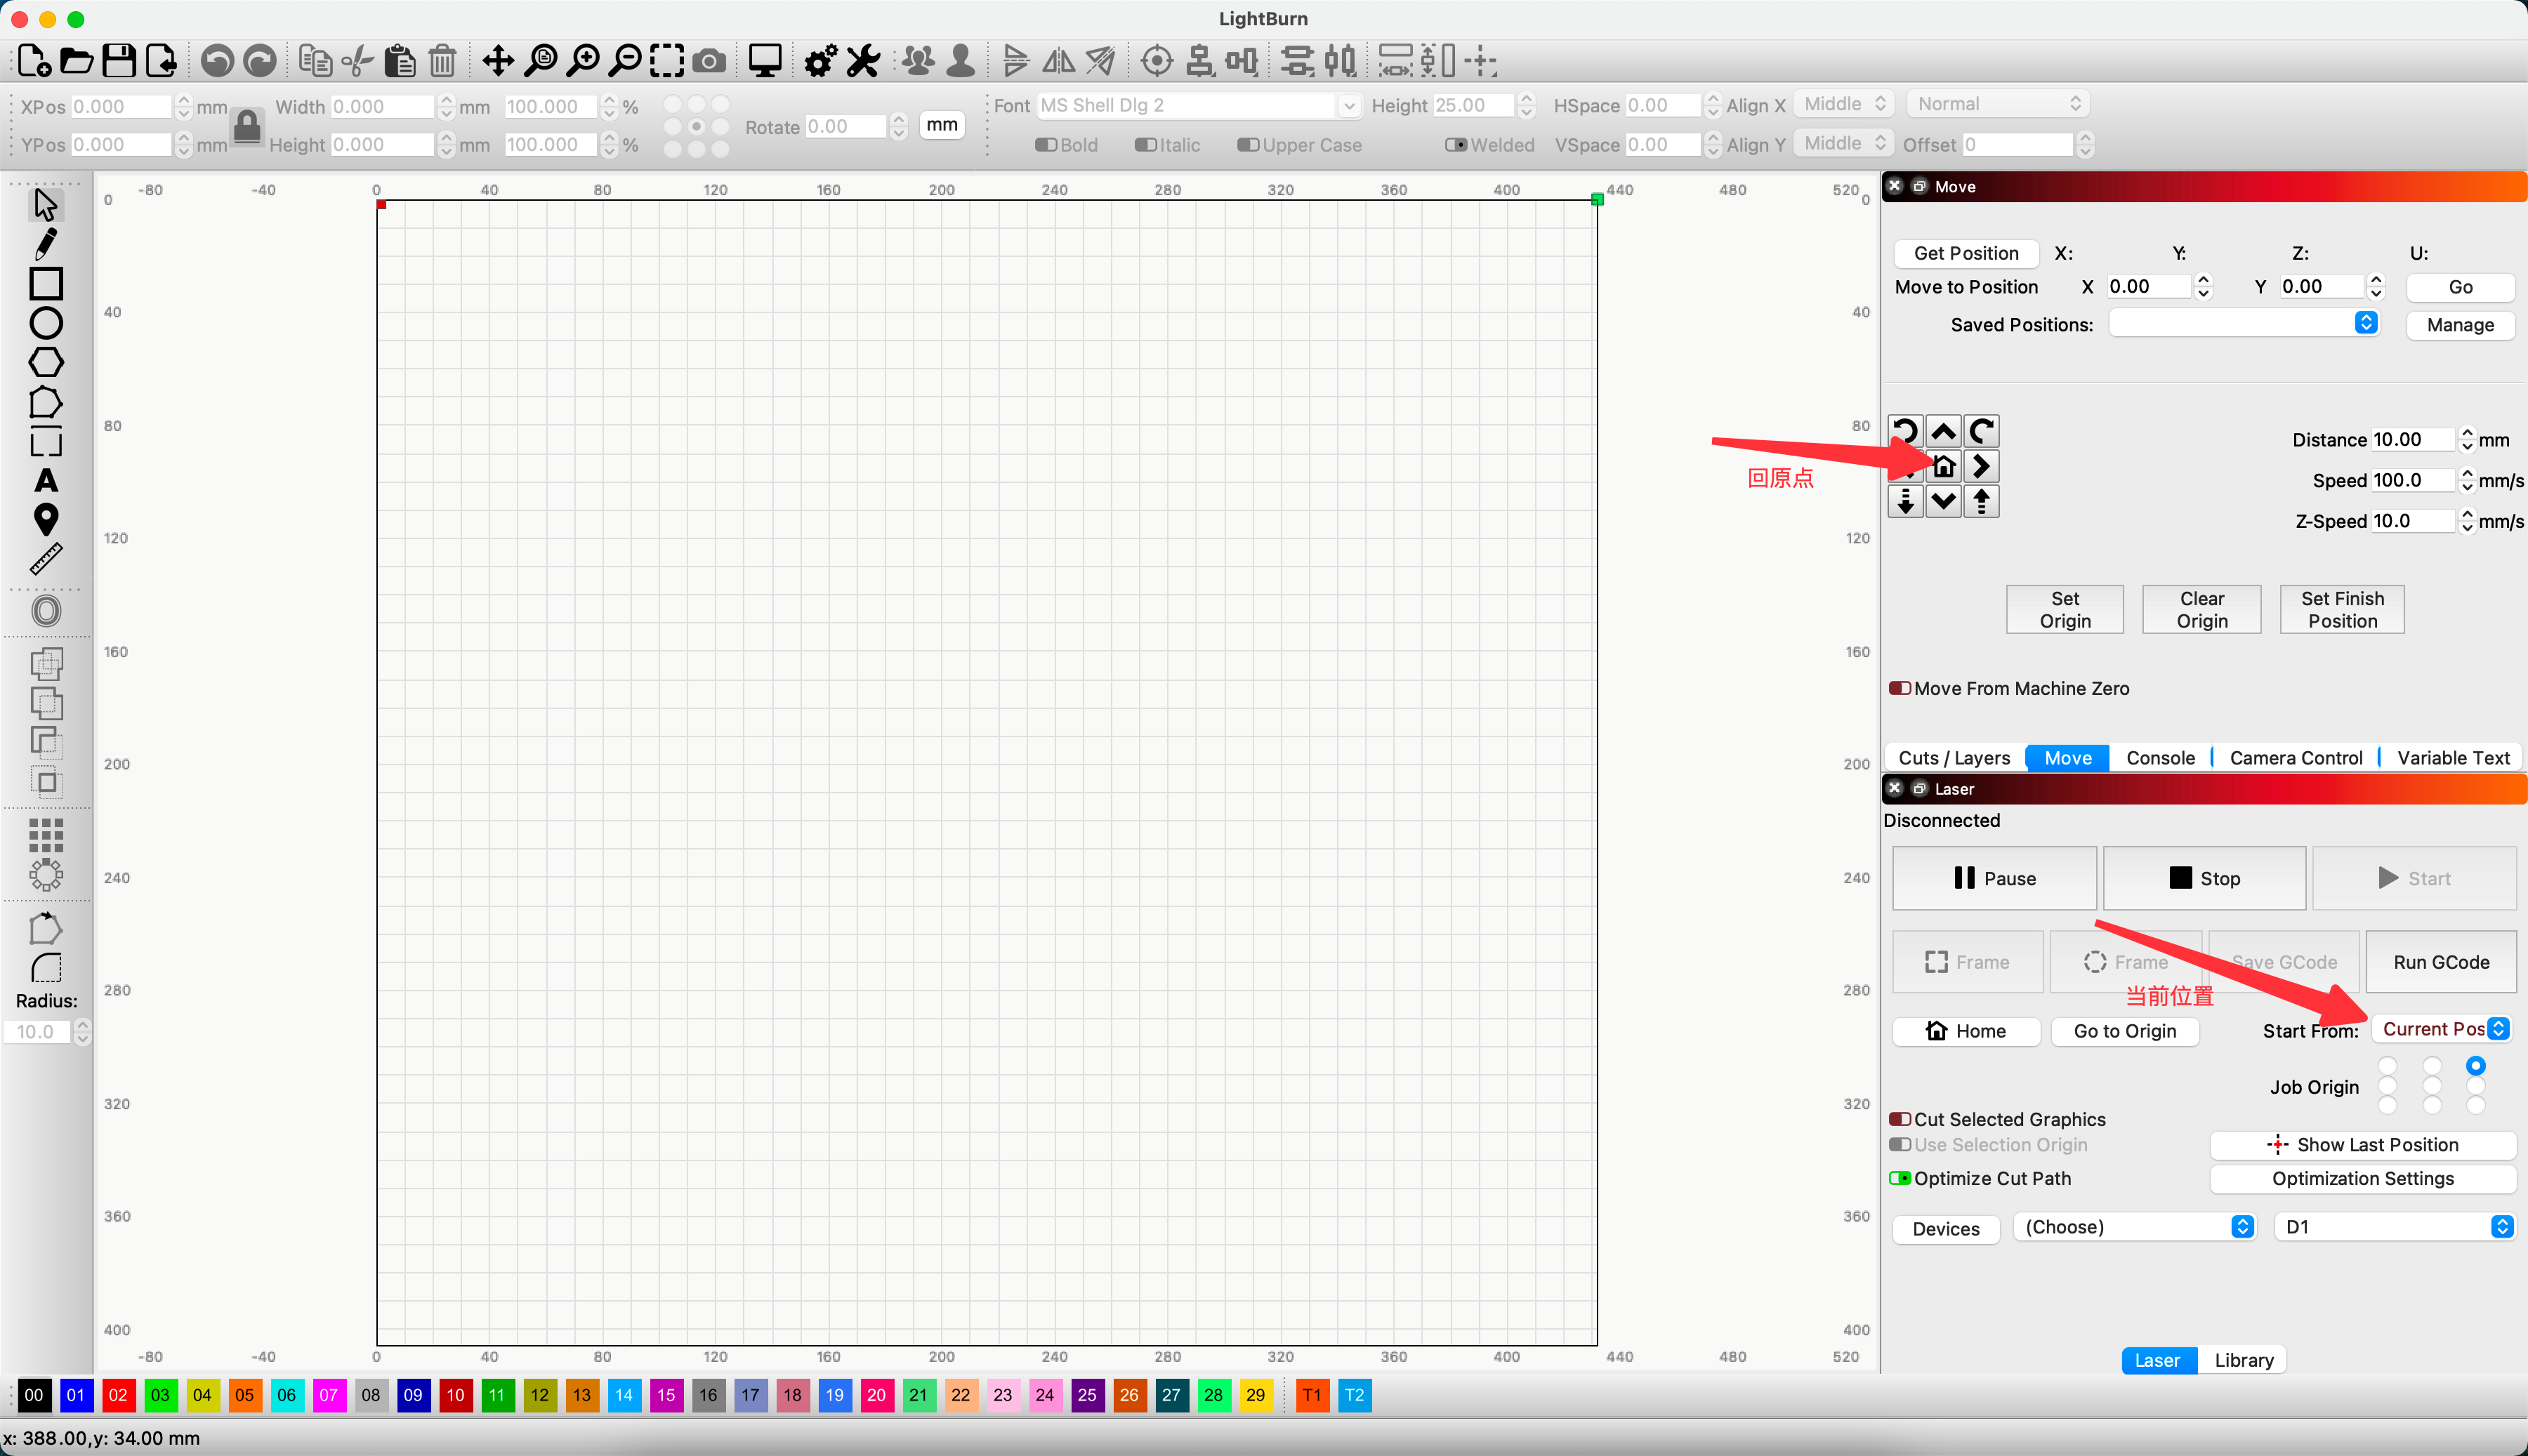Open the (Choose) port dropdown

(2134, 1227)
